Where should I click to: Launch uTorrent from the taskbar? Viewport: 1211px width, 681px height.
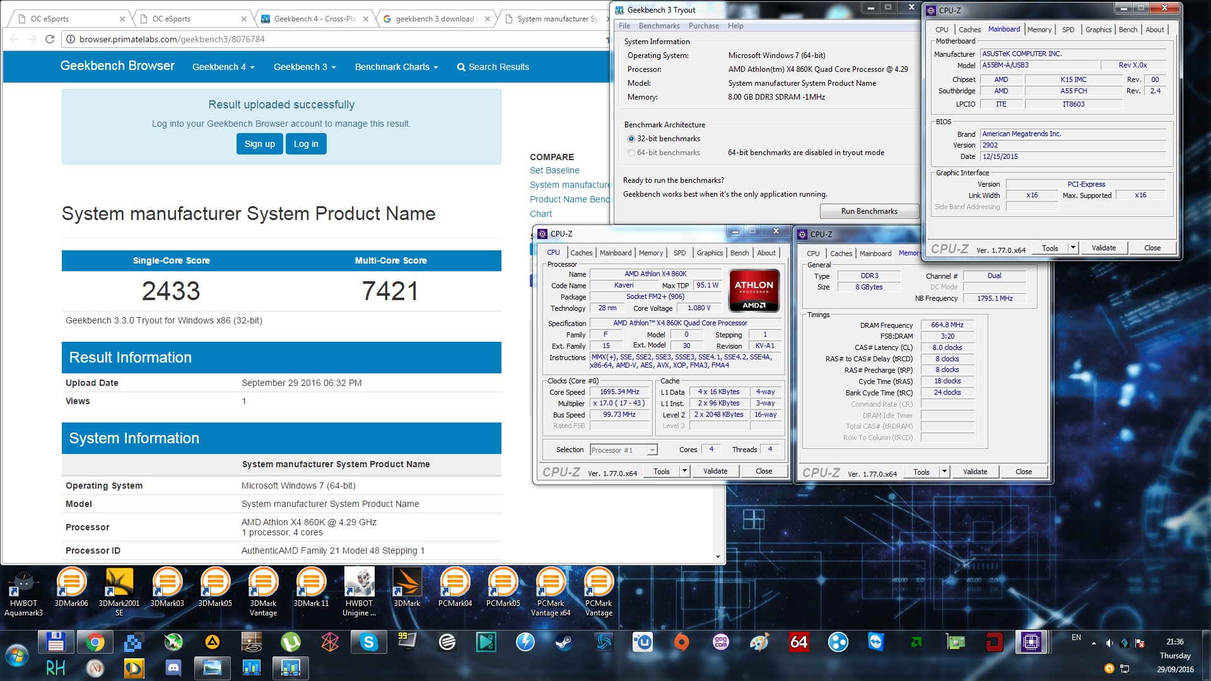[x=290, y=643]
